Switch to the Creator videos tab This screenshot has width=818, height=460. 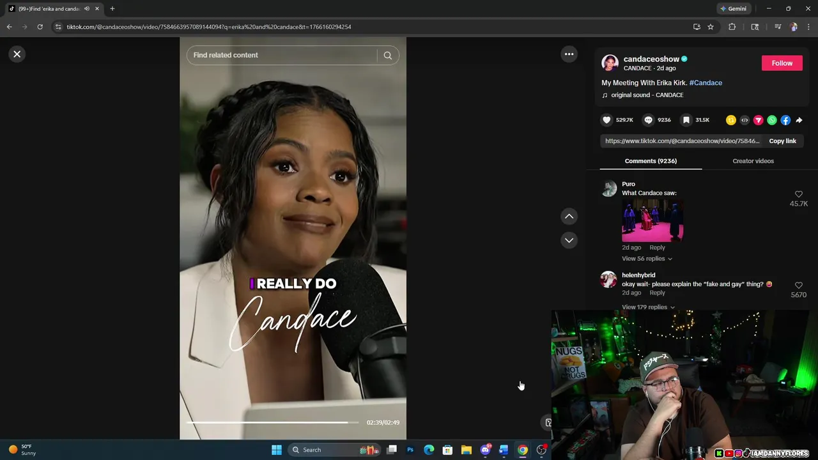pos(753,161)
